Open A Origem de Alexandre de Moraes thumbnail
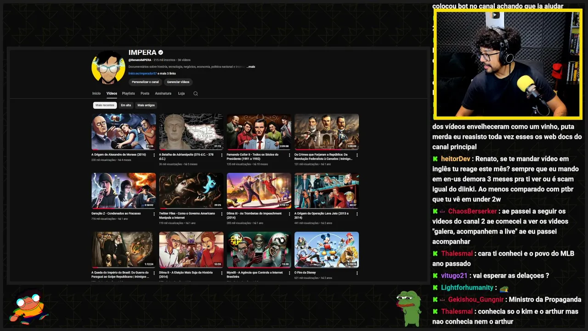This screenshot has height=331, width=588. [x=124, y=131]
